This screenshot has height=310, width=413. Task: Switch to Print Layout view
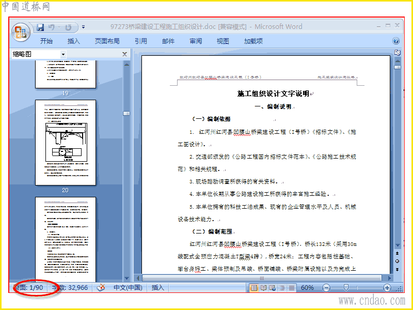coord(253,288)
